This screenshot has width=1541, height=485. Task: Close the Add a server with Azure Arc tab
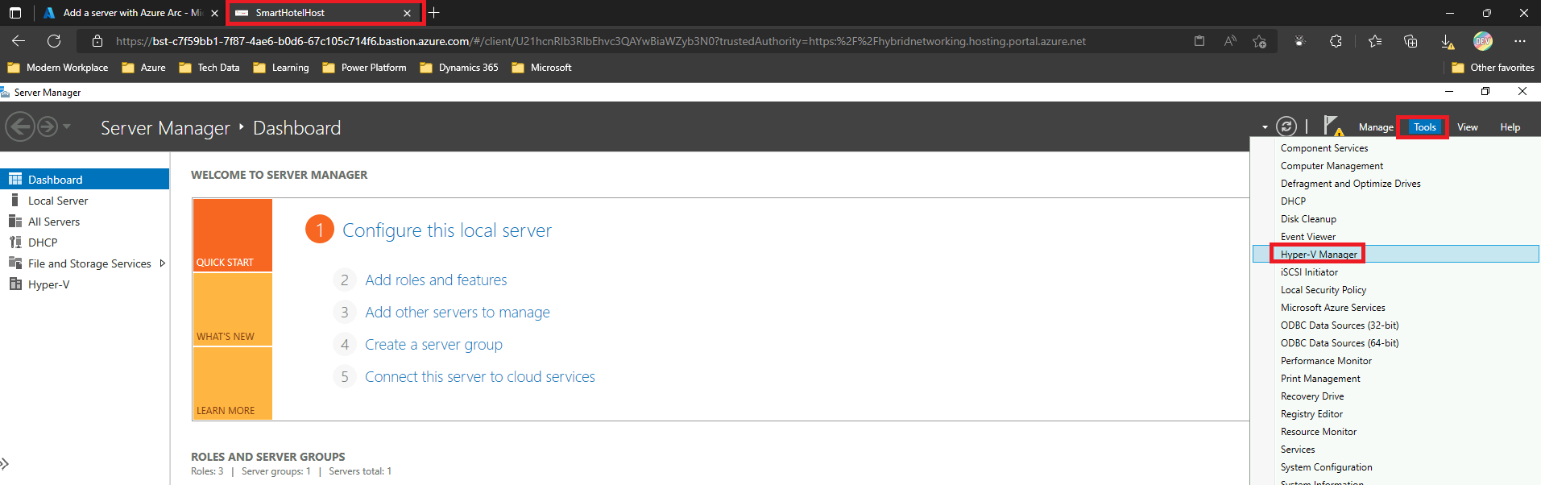214,13
